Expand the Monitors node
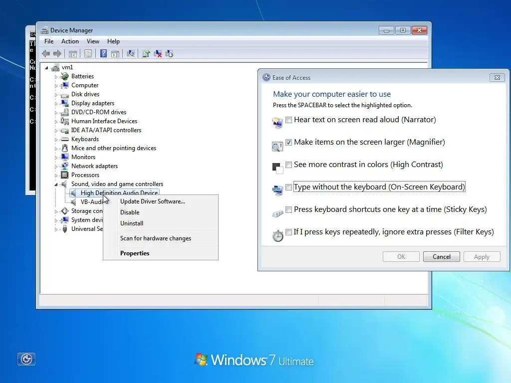Image resolution: width=511 pixels, height=383 pixels. [x=56, y=158]
